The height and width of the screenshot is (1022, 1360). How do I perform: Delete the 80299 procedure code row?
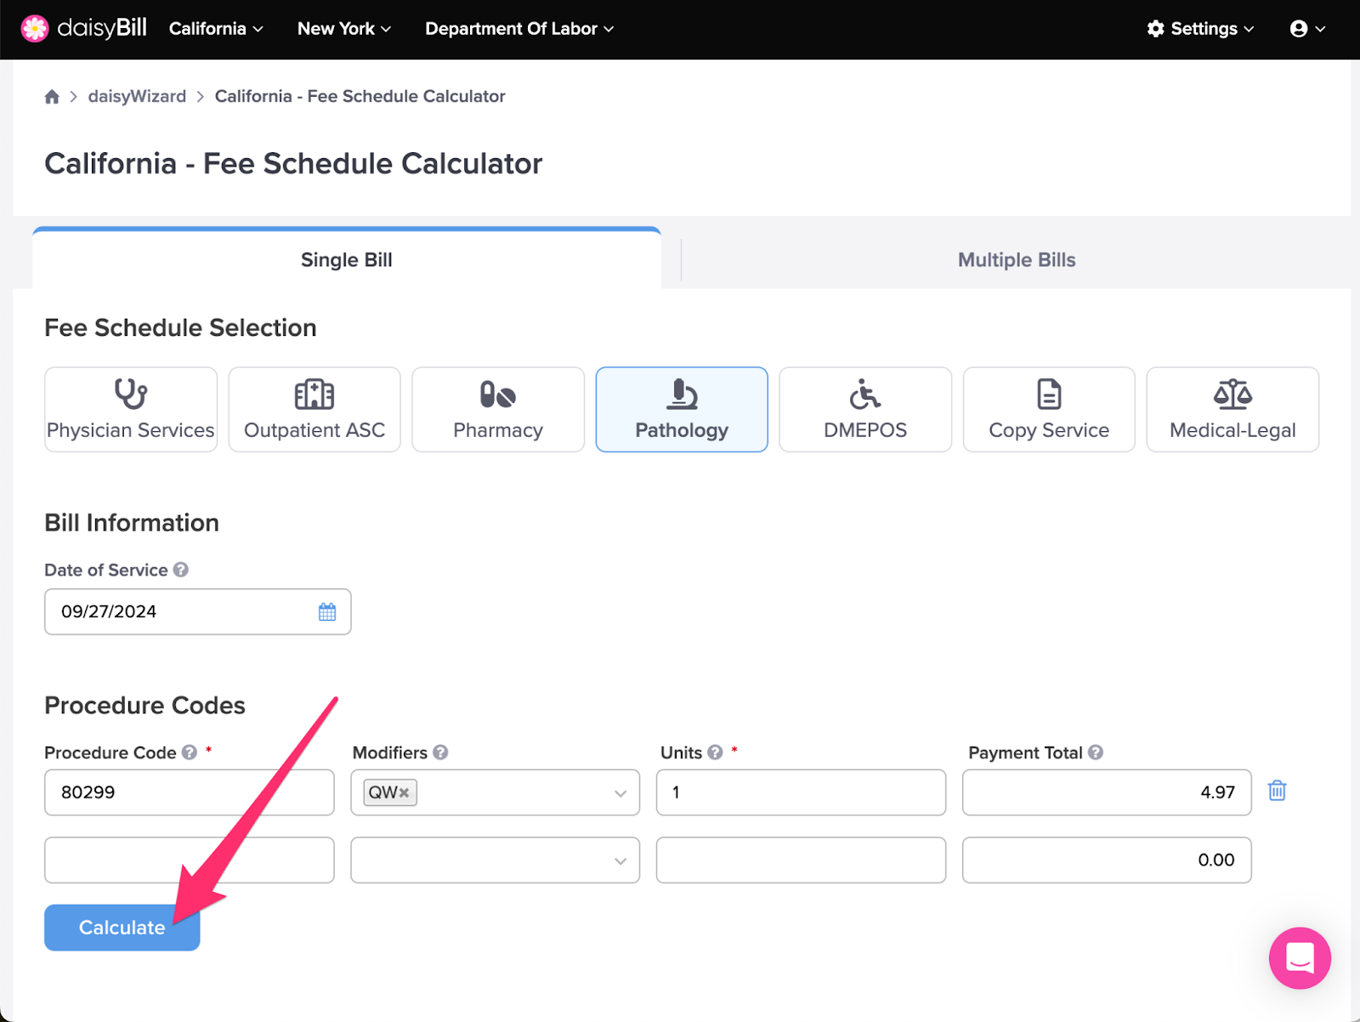click(1277, 791)
